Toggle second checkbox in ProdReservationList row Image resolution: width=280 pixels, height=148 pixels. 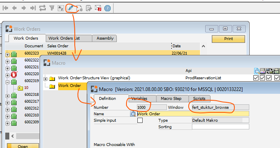[x=262, y=78]
